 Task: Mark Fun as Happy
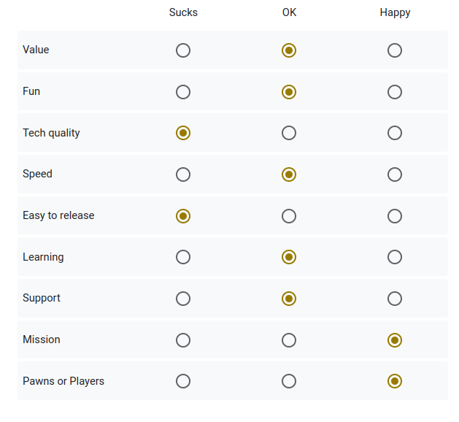pyautogui.click(x=395, y=92)
